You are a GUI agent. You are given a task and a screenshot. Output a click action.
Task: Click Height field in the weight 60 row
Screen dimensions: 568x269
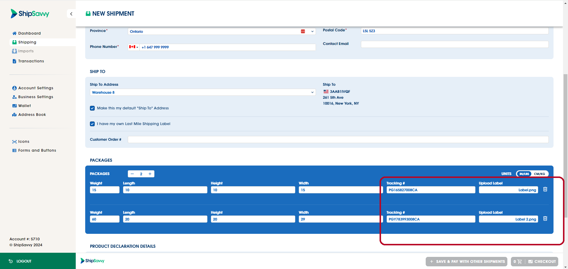coord(253,219)
